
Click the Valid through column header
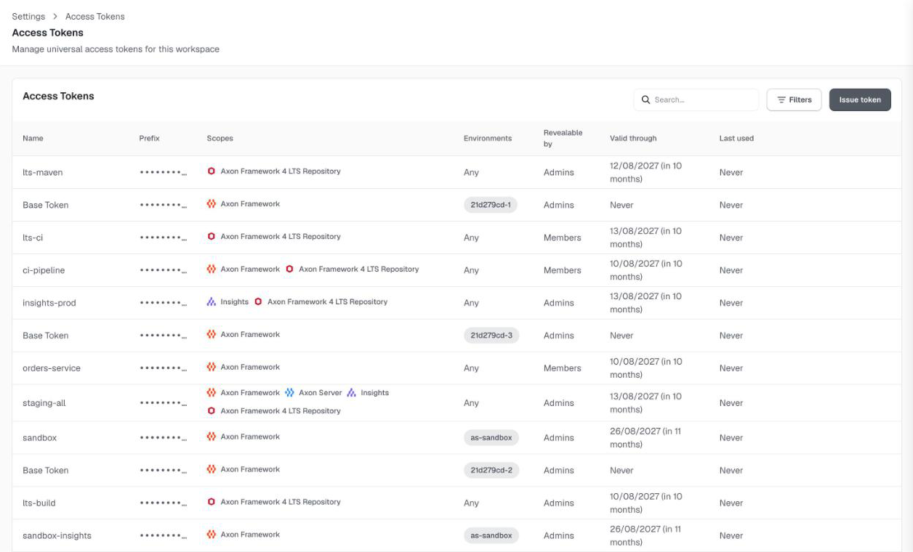pyautogui.click(x=633, y=138)
